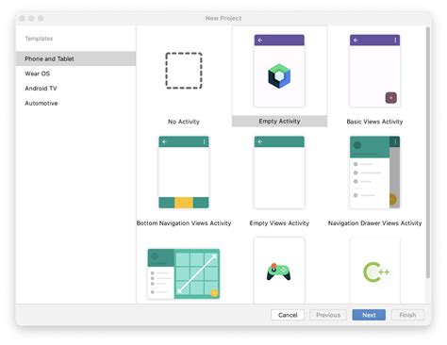Click the red close window button
This screenshot has width=447, height=345.
click(x=23, y=19)
